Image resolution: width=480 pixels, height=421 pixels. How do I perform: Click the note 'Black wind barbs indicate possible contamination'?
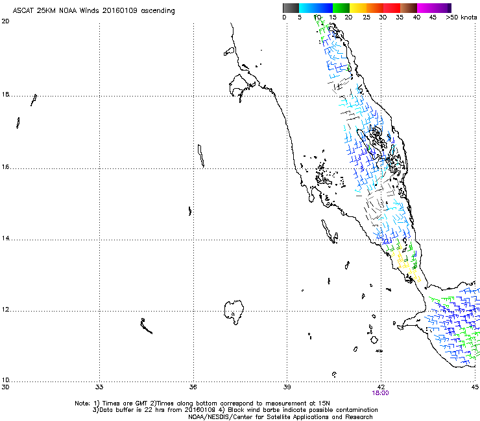click(x=303, y=410)
